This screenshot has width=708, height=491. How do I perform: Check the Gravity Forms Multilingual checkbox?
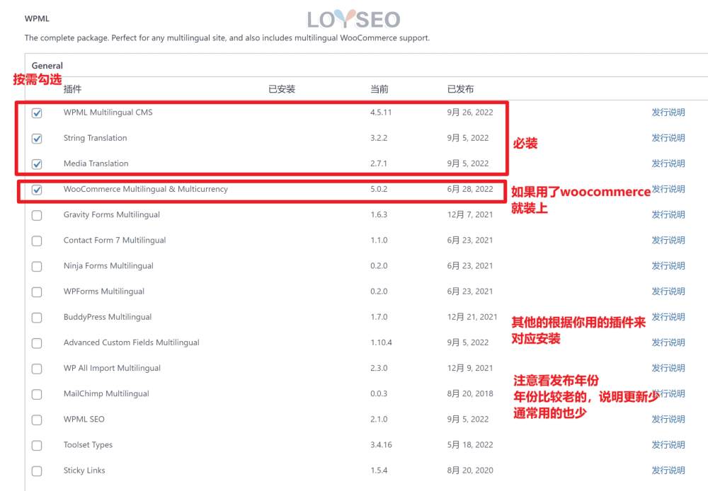click(37, 215)
